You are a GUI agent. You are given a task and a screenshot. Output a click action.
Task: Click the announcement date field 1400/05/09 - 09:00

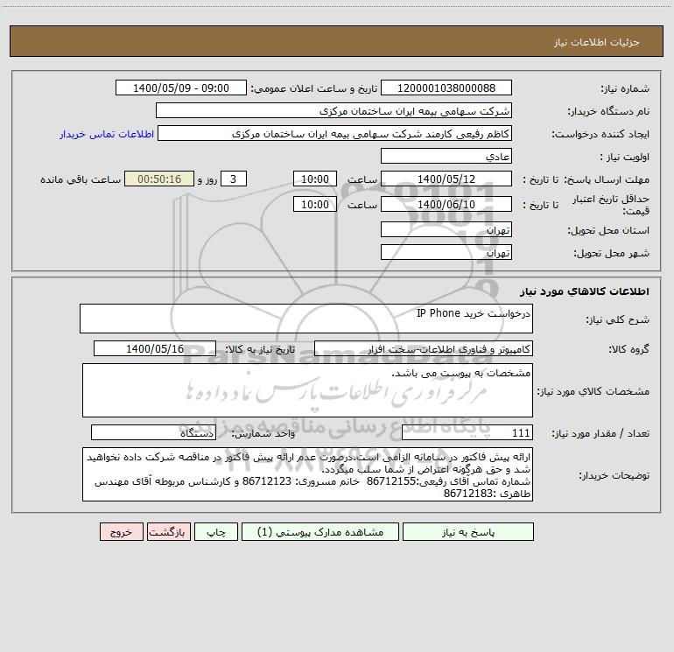(181, 88)
